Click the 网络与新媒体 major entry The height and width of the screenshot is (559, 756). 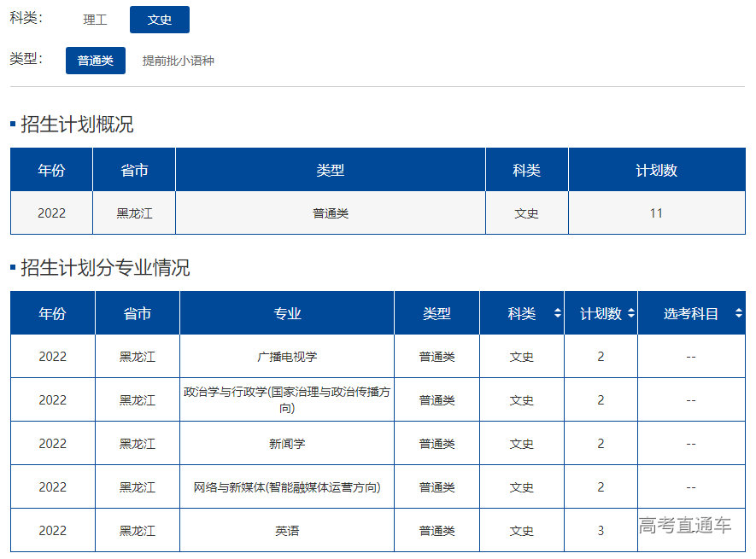[287, 487]
